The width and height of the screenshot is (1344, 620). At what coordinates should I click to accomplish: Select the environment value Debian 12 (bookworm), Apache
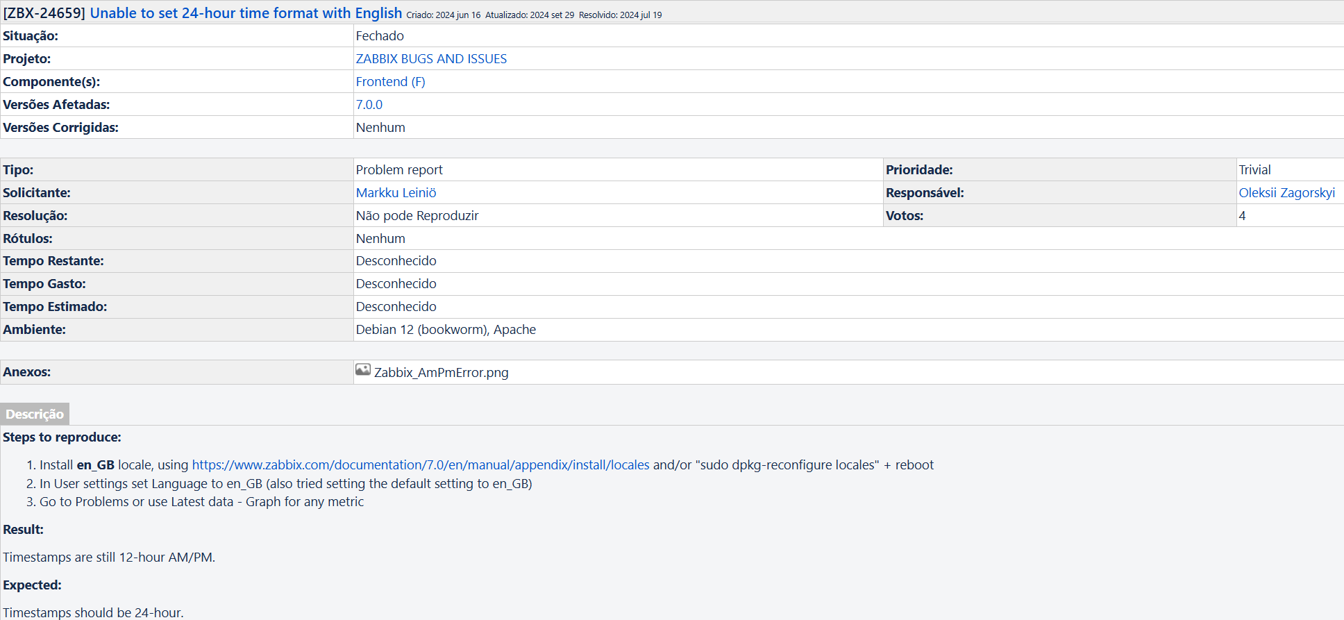click(446, 330)
